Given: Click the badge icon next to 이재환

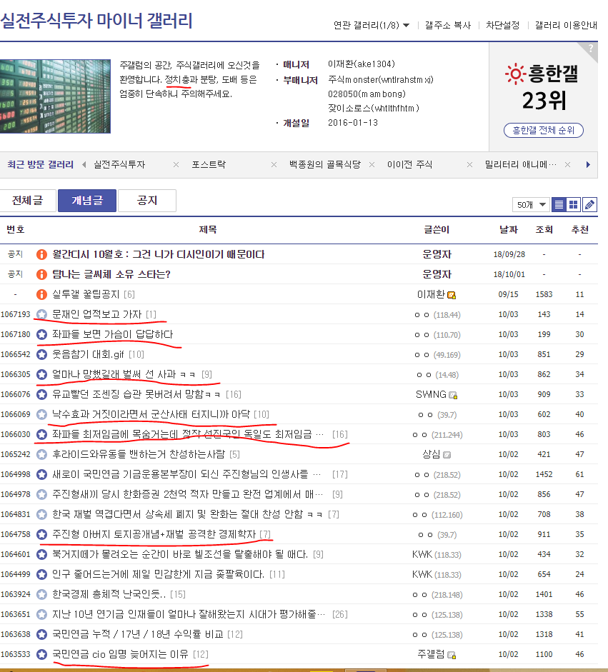Looking at the screenshot, I should pyautogui.click(x=452, y=295).
